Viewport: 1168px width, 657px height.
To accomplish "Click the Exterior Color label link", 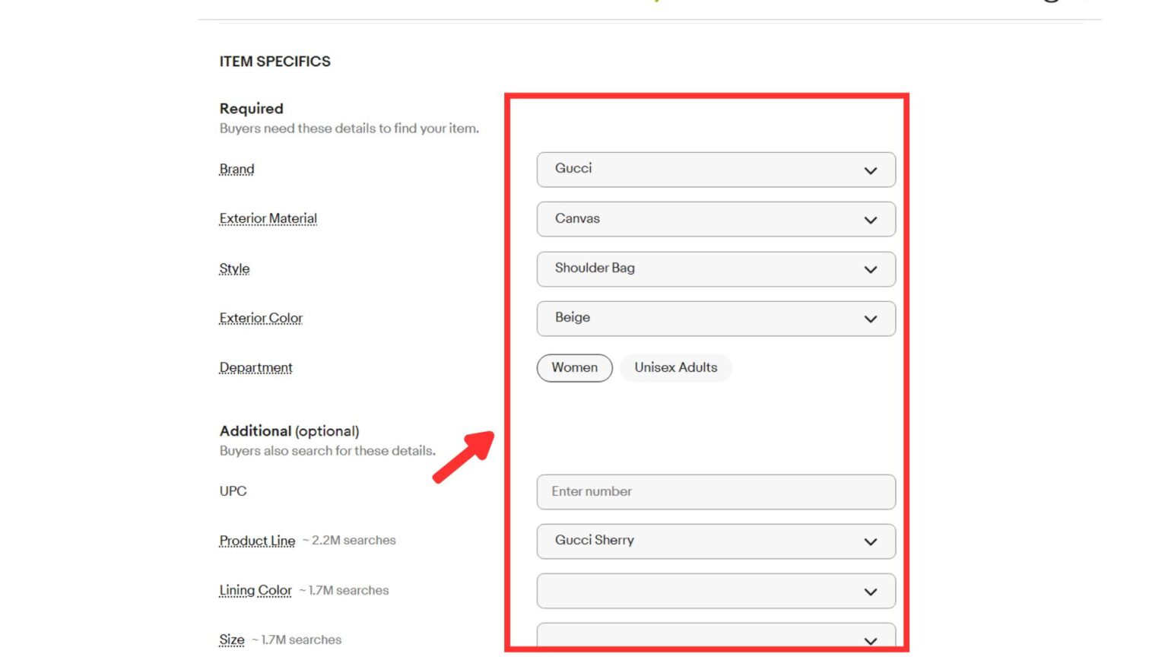I will click(261, 319).
